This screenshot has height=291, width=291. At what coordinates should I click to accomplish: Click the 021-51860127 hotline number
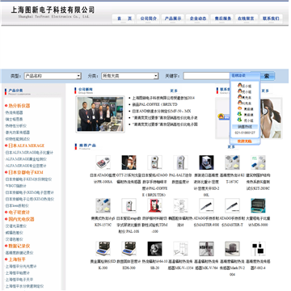click(245, 133)
